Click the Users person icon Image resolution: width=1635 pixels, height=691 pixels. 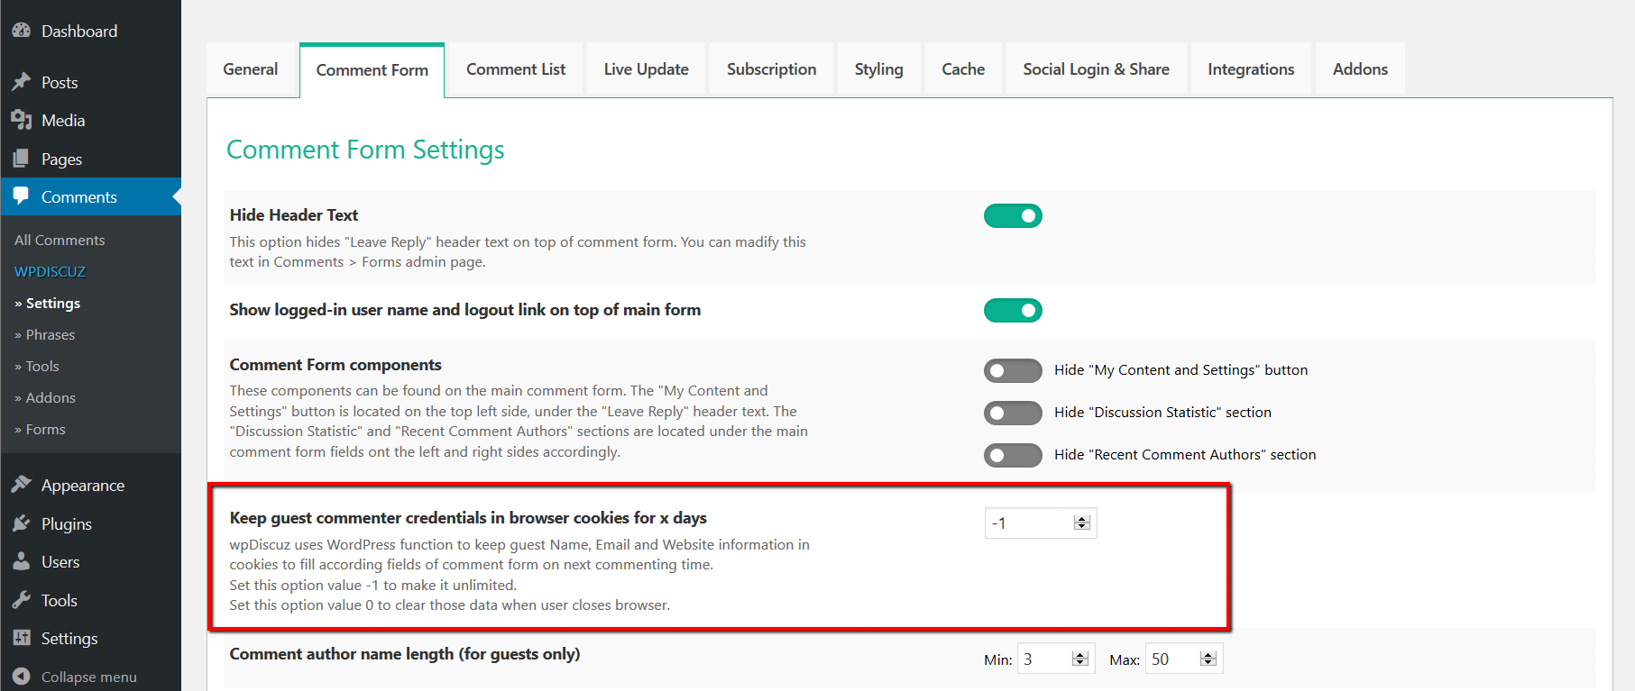(22, 561)
